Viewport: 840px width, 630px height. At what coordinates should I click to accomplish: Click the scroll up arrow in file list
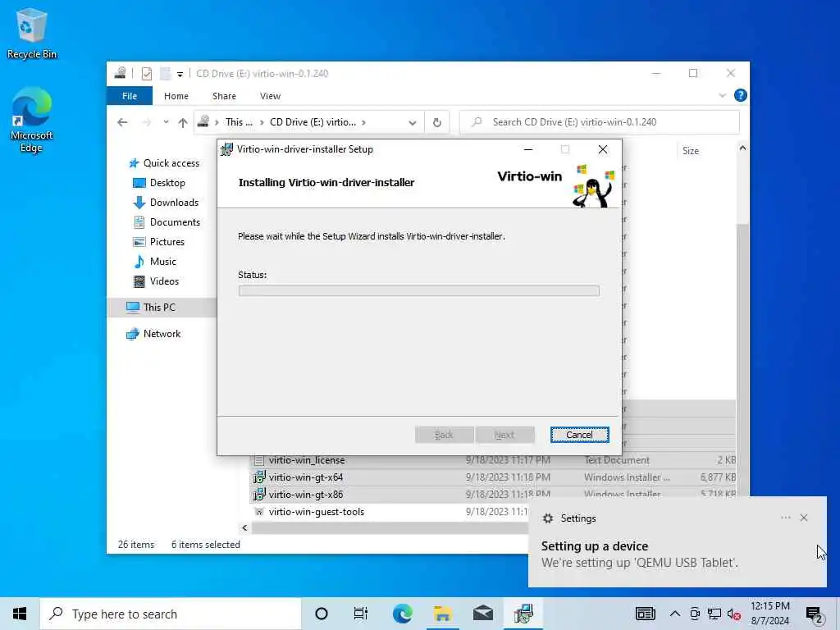(x=742, y=148)
